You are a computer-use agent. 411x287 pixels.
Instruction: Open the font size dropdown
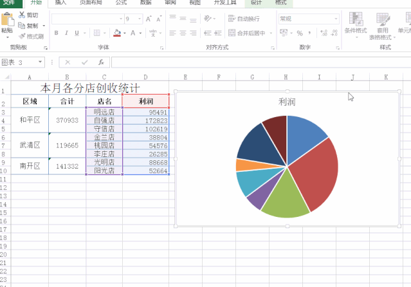point(140,19)
